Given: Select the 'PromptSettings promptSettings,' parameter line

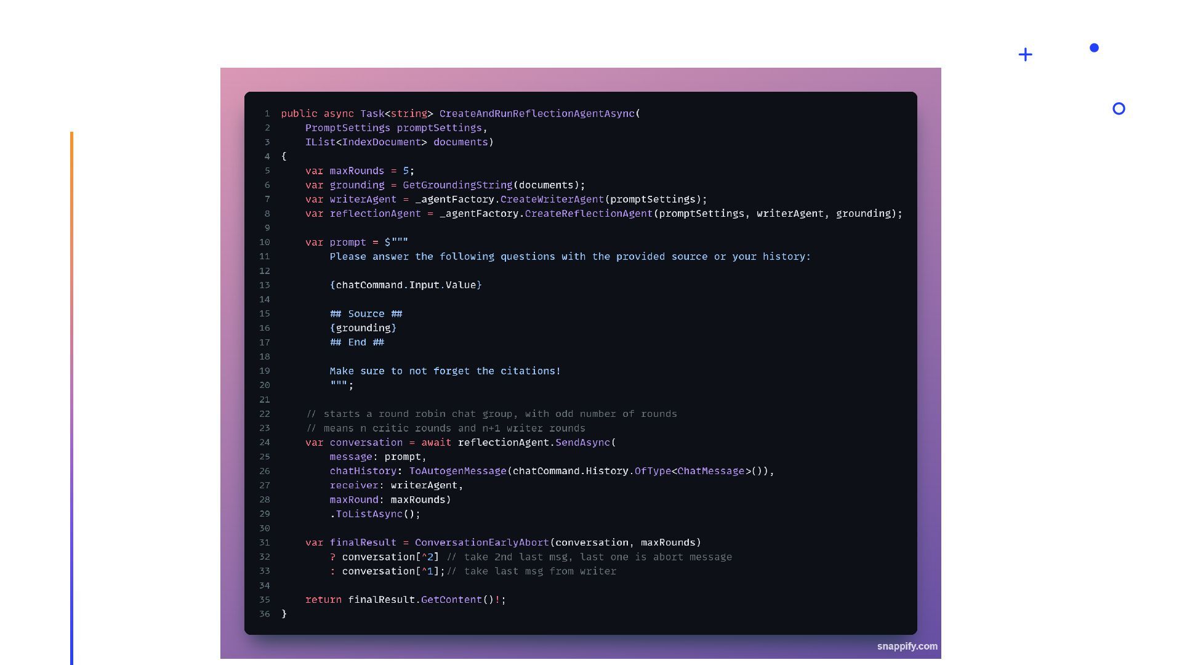Looking at the screenshot, I should click(x=396, y=127).
